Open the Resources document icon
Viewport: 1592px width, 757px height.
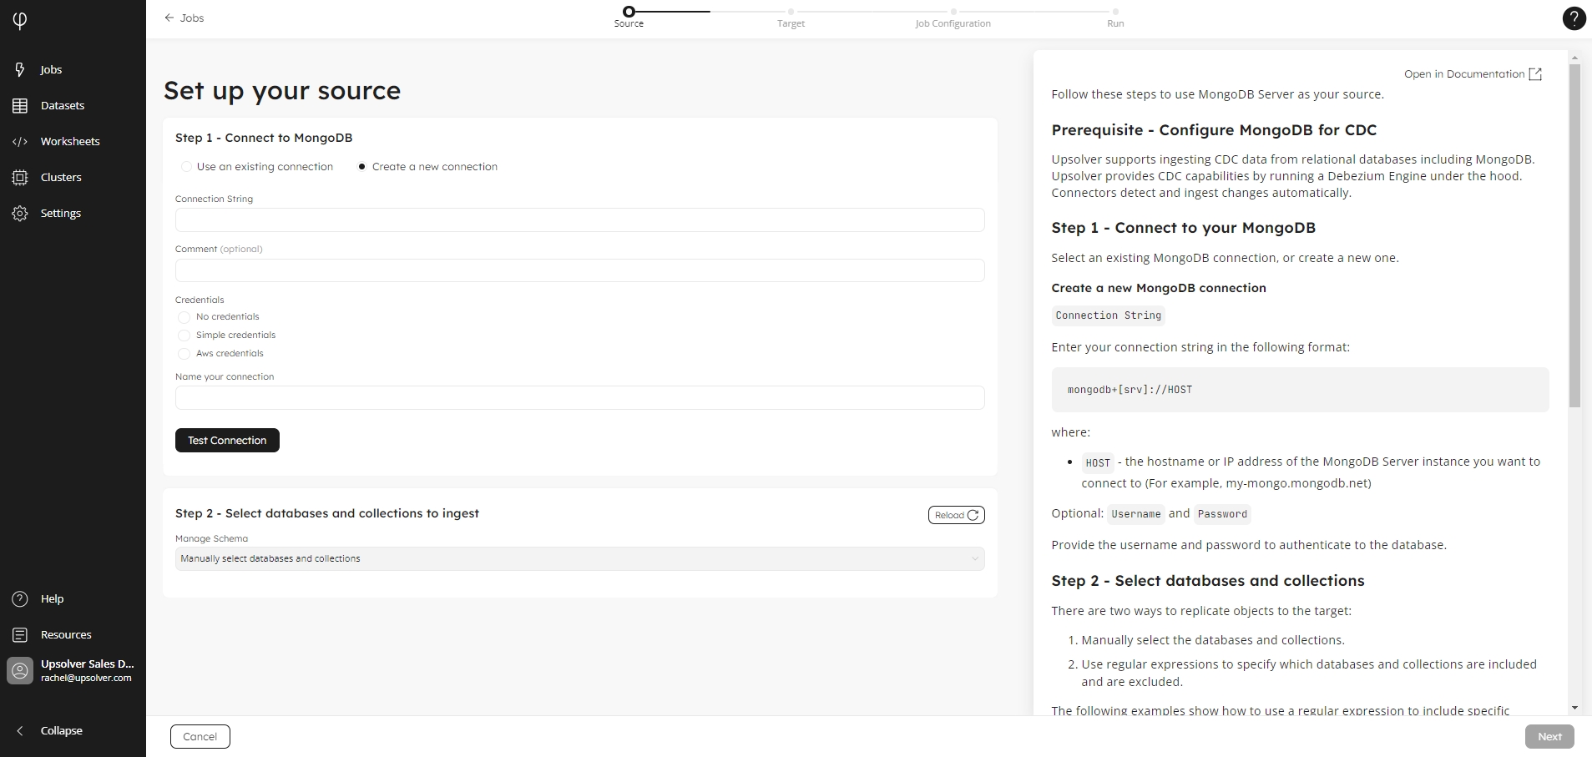(20, 634)
